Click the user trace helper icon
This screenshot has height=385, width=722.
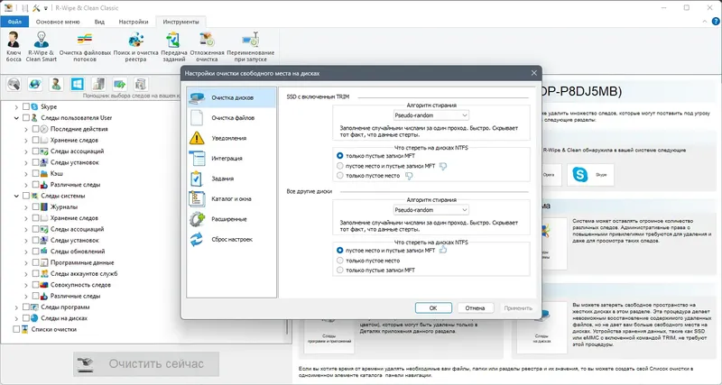(x=56, y=84)
